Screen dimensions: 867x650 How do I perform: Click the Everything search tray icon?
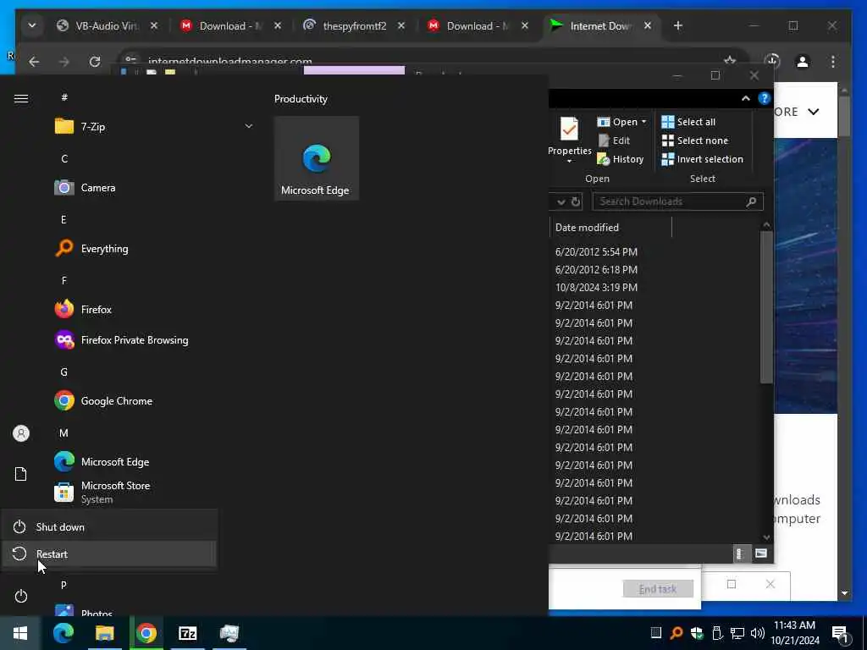tap(676, 633)
